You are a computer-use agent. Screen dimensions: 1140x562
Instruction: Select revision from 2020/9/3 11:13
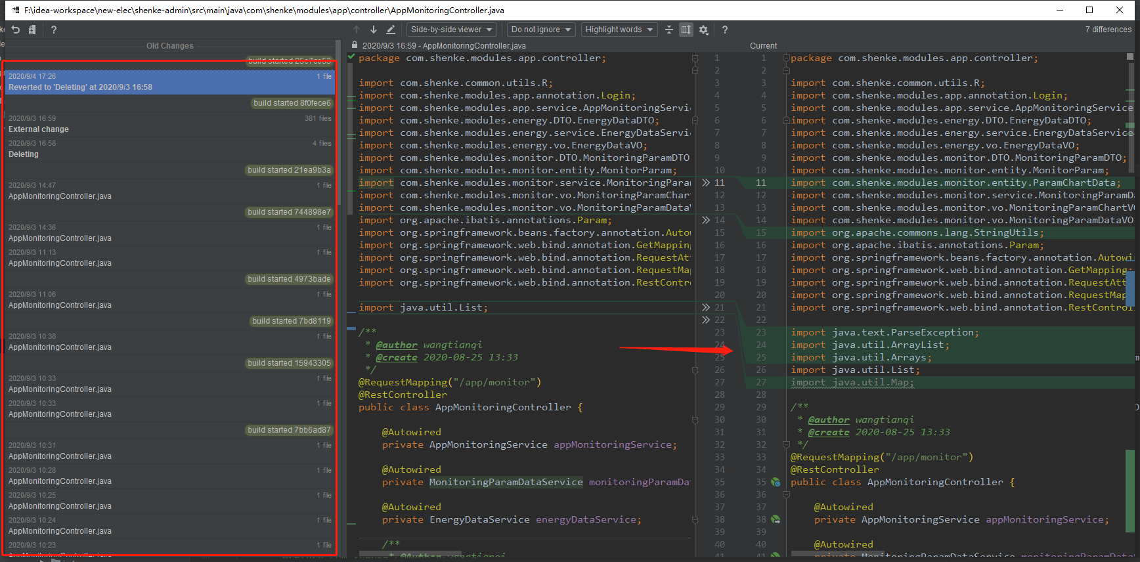[170, 258]
